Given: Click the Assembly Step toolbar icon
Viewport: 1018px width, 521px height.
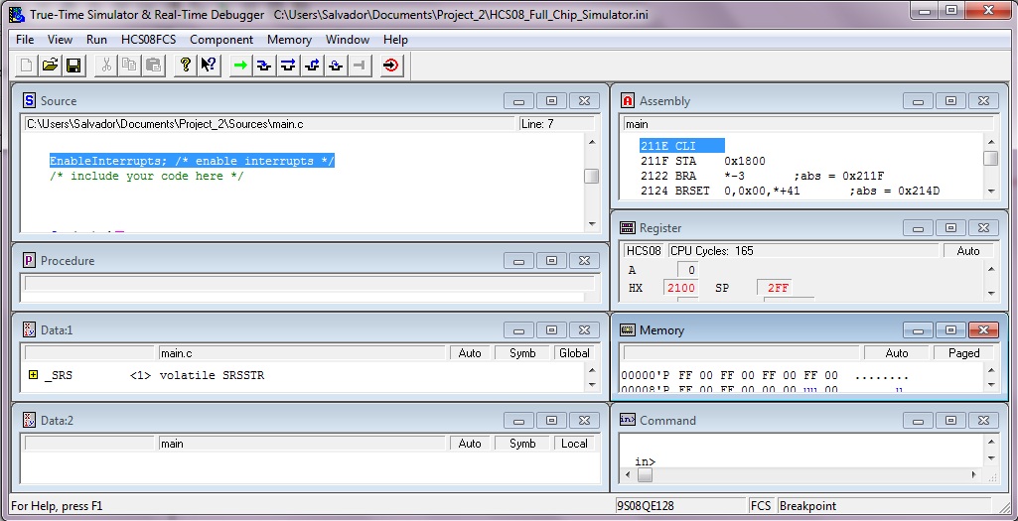Looking at the screenshot, I should click(336, 65).
